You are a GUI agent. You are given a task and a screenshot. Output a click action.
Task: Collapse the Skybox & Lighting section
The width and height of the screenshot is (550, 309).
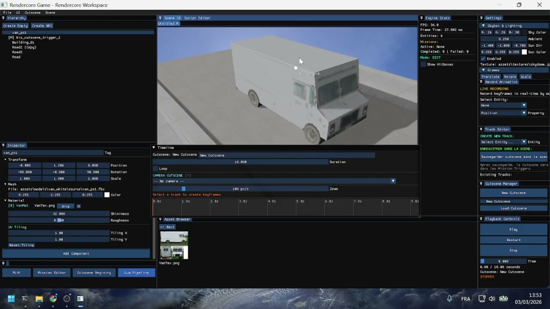pos(483,26)
